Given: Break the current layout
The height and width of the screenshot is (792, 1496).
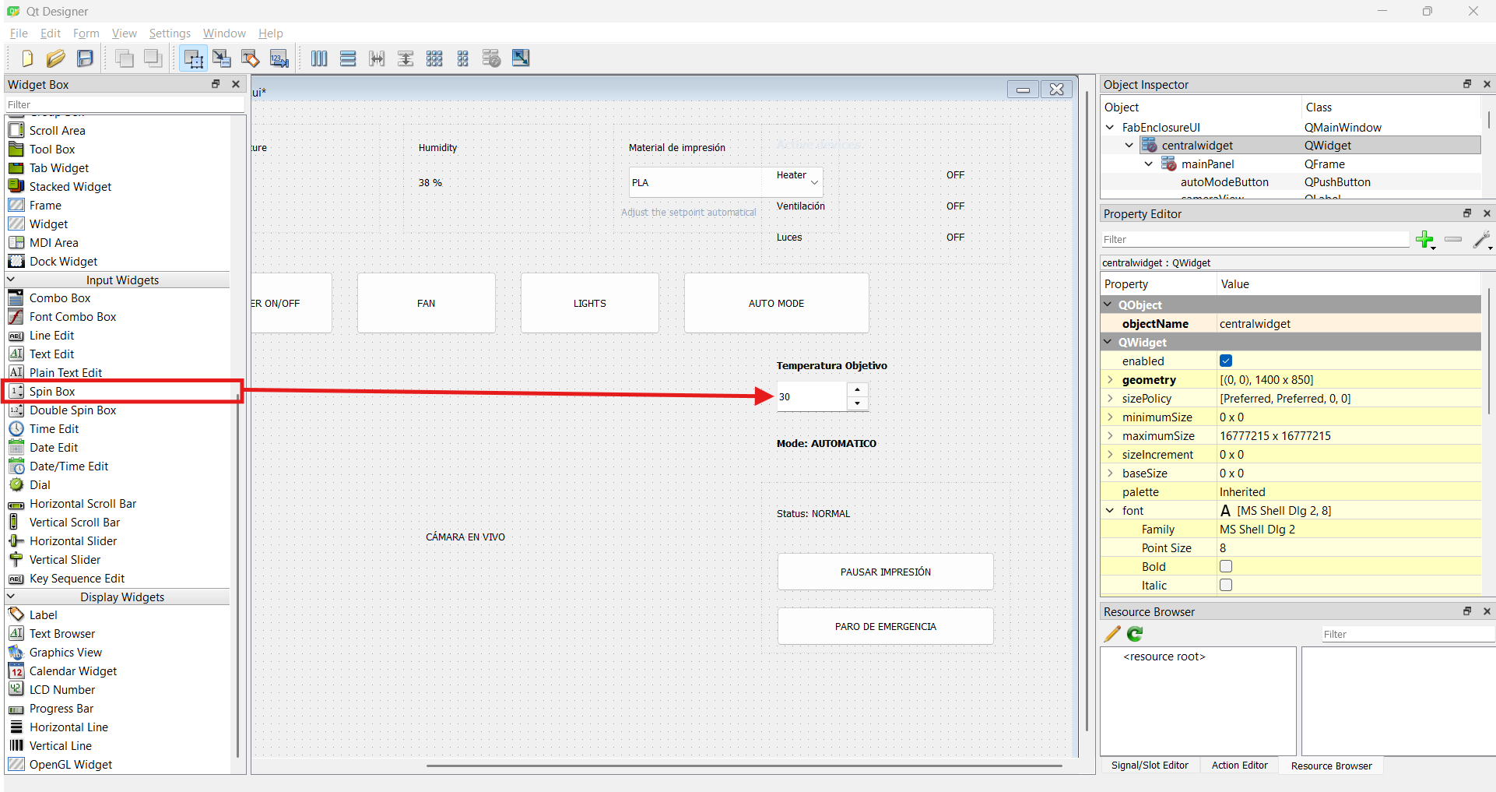Looking at the screenshot, I should (x=491, y=58).
